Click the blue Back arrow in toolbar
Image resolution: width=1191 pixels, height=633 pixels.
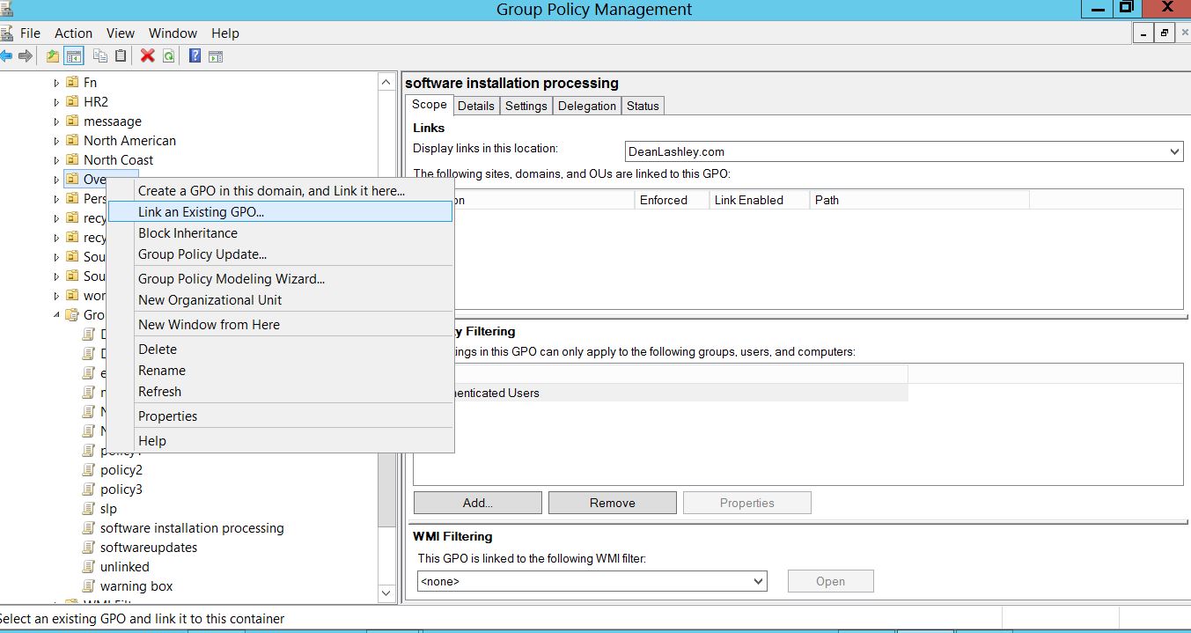pos(7,56)
